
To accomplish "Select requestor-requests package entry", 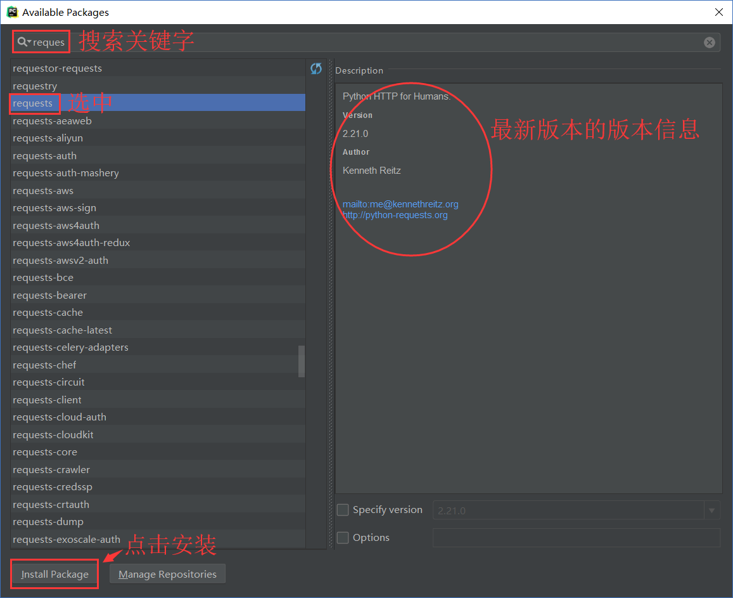I will click(x=57, y=68).
